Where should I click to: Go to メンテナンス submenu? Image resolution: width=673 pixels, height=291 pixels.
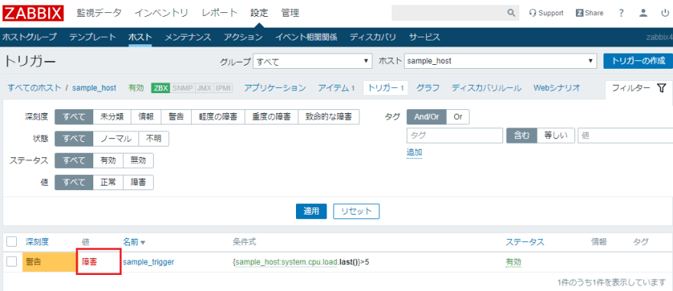187,37
